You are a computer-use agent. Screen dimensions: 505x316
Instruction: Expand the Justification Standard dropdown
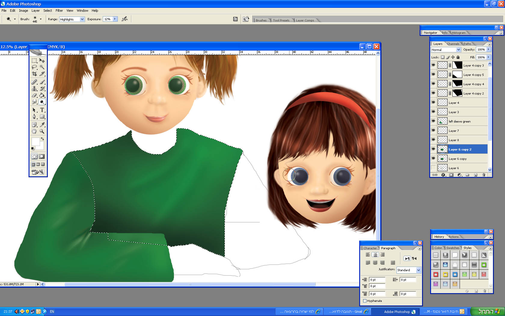coord(418,270)
